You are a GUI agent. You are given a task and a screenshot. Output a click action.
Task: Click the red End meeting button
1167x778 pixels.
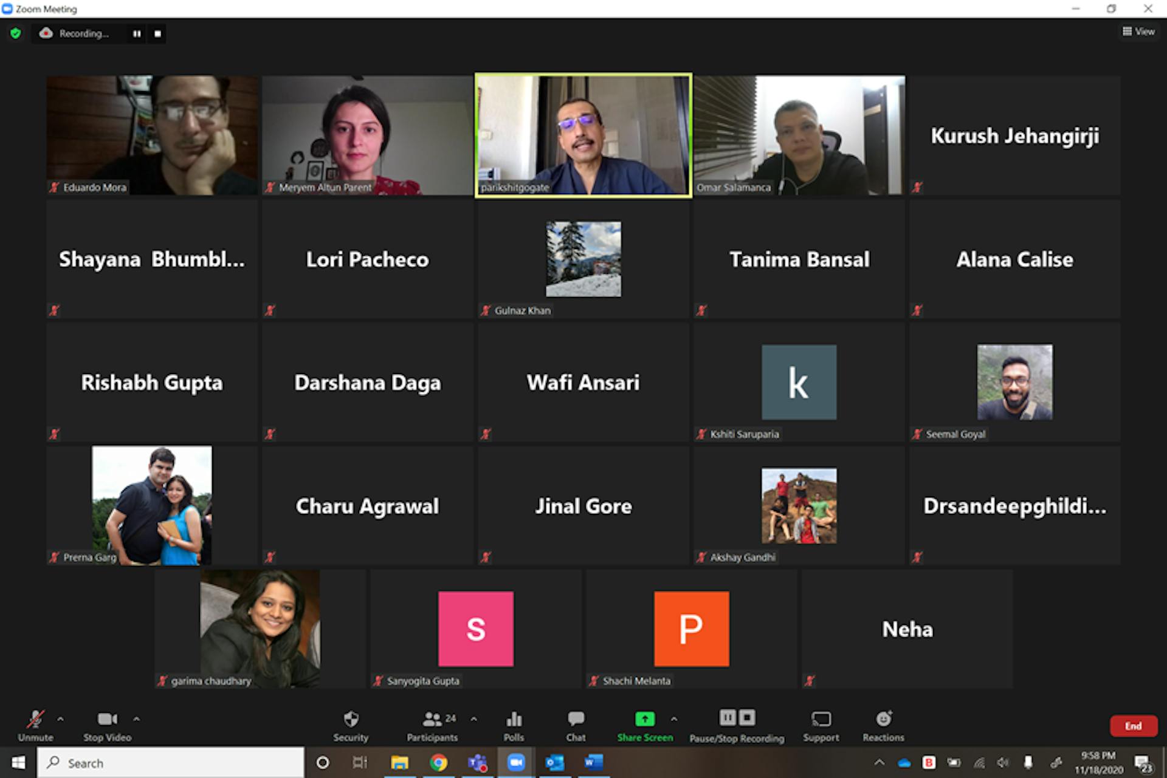[1133, 726]
